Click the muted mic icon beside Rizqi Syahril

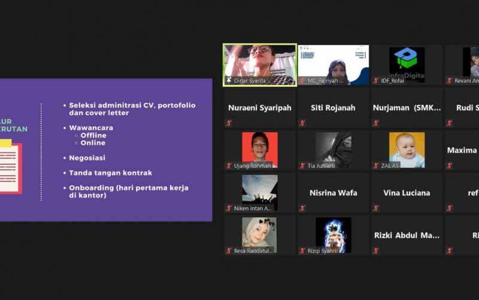[x=302, y=251]
